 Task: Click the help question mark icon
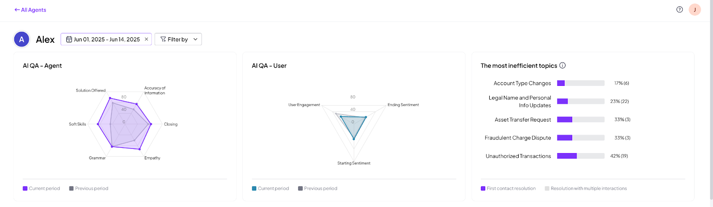(x=680, y=9)
